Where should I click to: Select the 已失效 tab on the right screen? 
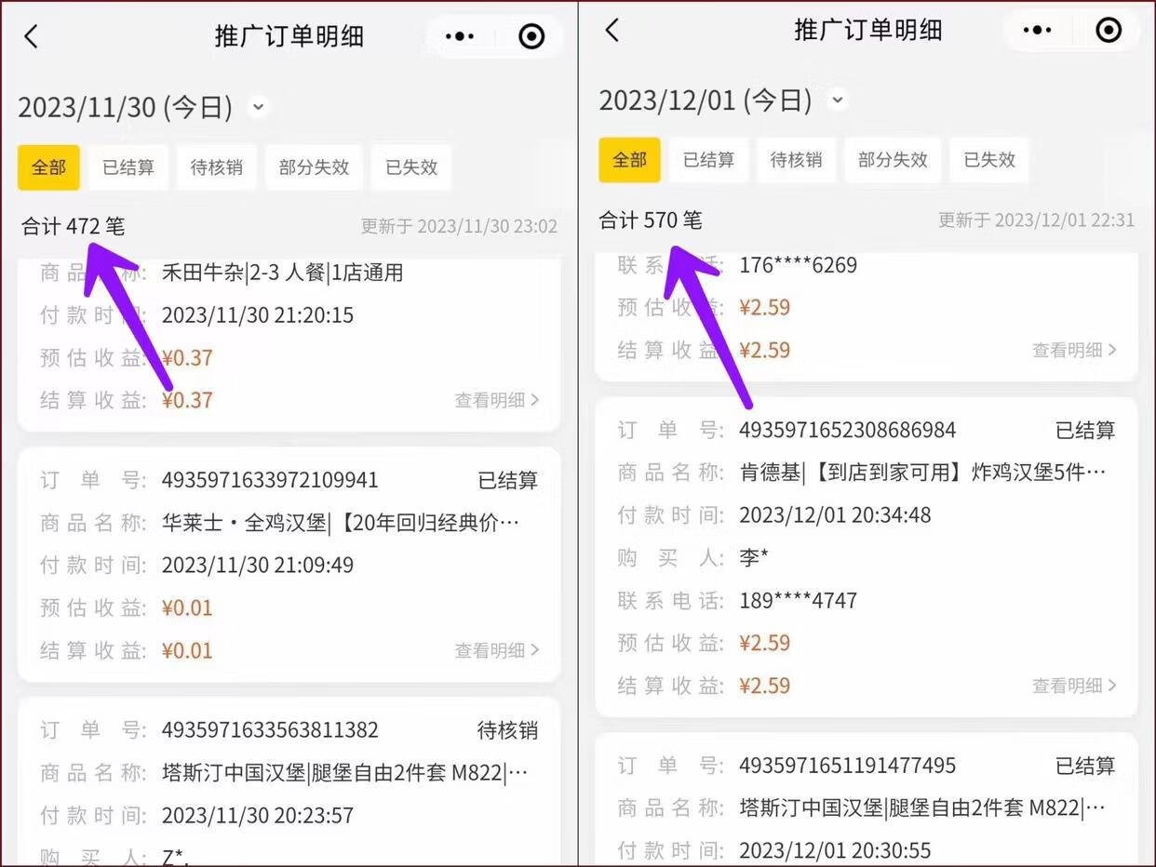click(x=989, y=159)
